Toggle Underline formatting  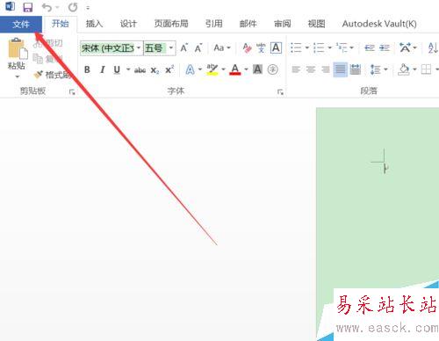(117, 69)
